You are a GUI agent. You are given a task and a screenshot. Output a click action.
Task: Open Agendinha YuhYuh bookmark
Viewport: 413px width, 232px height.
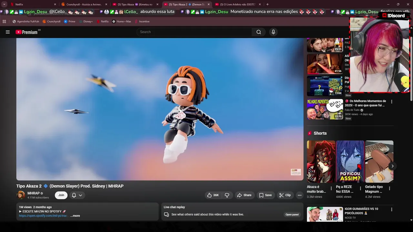tap(26, 22)
